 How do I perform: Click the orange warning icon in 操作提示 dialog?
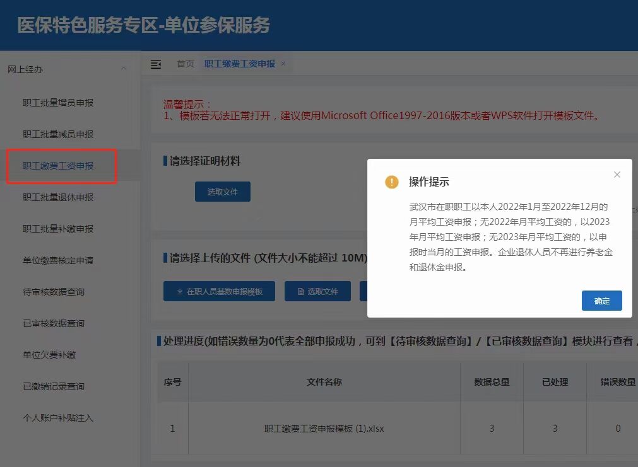391,182
